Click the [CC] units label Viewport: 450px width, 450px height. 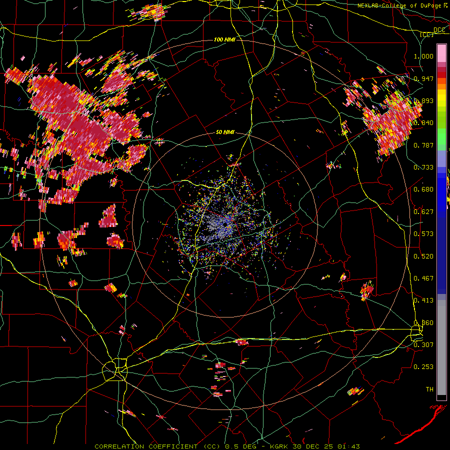[426, 34]
